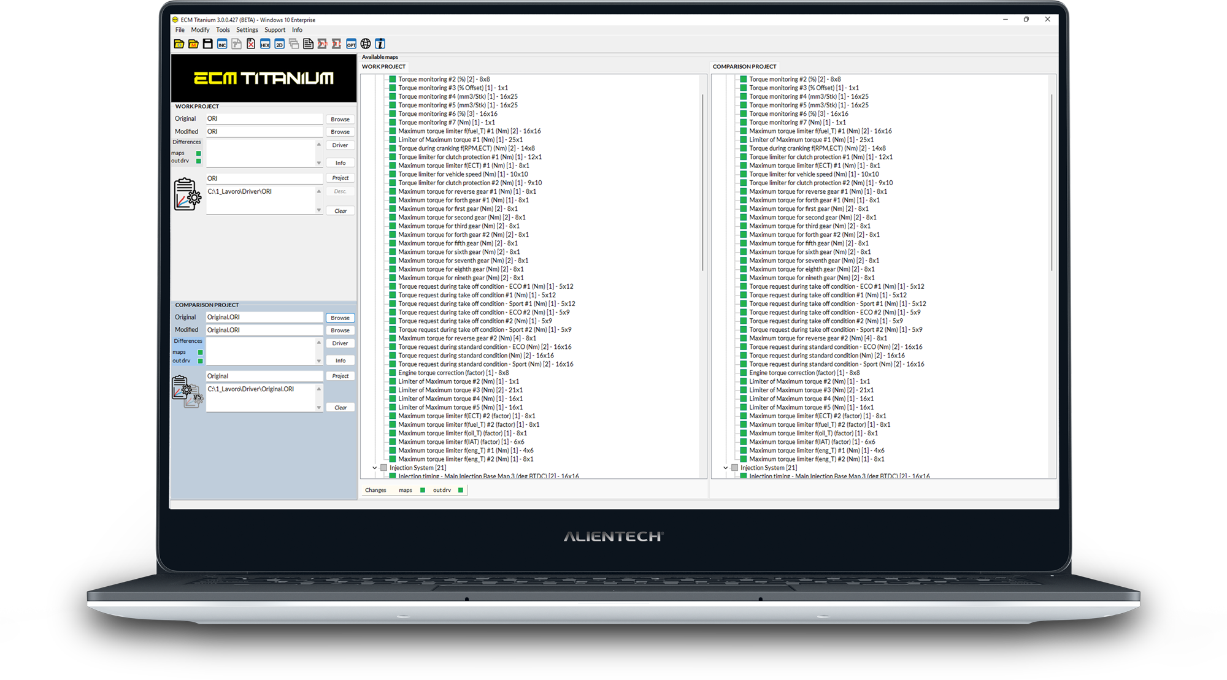Open the Support menu
The image size is (1227, 680).
[x=275, y=30]
